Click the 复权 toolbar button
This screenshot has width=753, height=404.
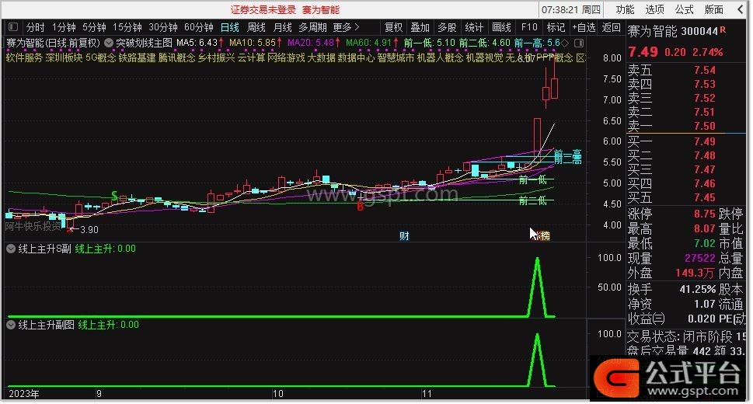393,27
